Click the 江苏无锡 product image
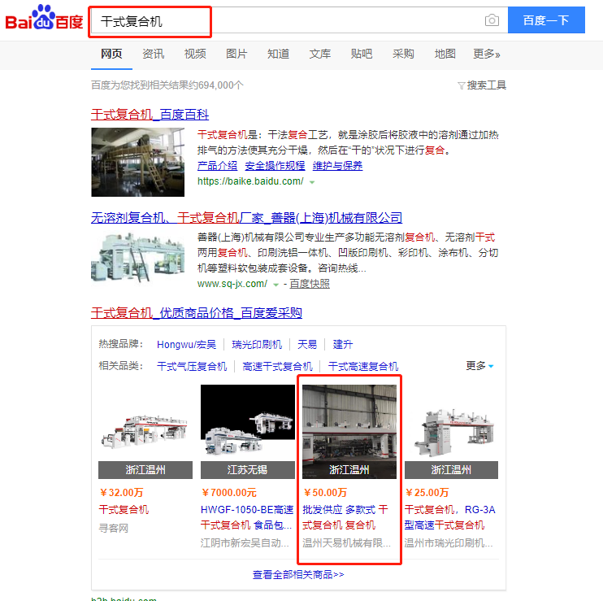This screenshot has height=601, width=603. coord(248,432)
